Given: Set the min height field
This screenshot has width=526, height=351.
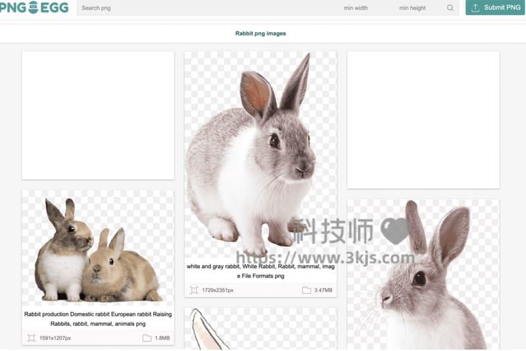Looking at the screenshot, I should click(x=412, y=8).
